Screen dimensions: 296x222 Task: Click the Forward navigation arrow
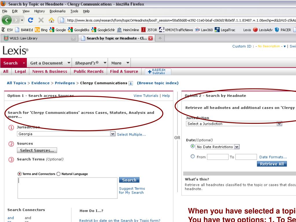(x=16, y=20)
